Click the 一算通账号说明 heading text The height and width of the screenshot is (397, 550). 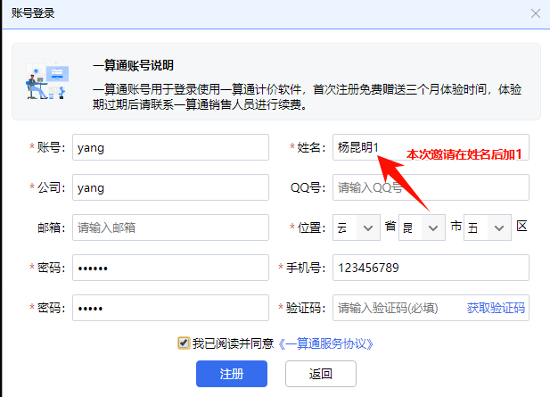tap(133, 65)
